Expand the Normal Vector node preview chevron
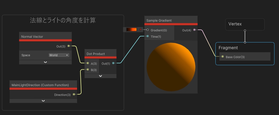The width and height of the screenshot is (279, 115). point(45,62)
